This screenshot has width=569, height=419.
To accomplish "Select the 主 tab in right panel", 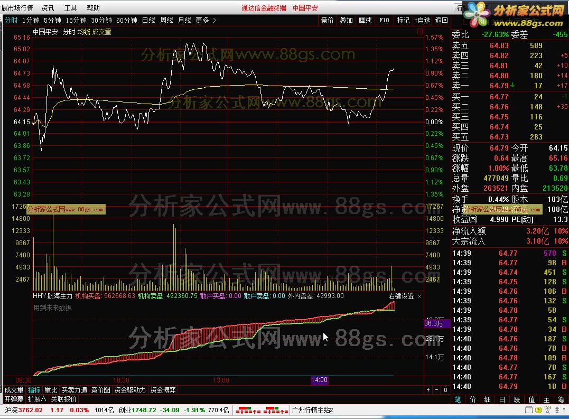I will (546, 399).
